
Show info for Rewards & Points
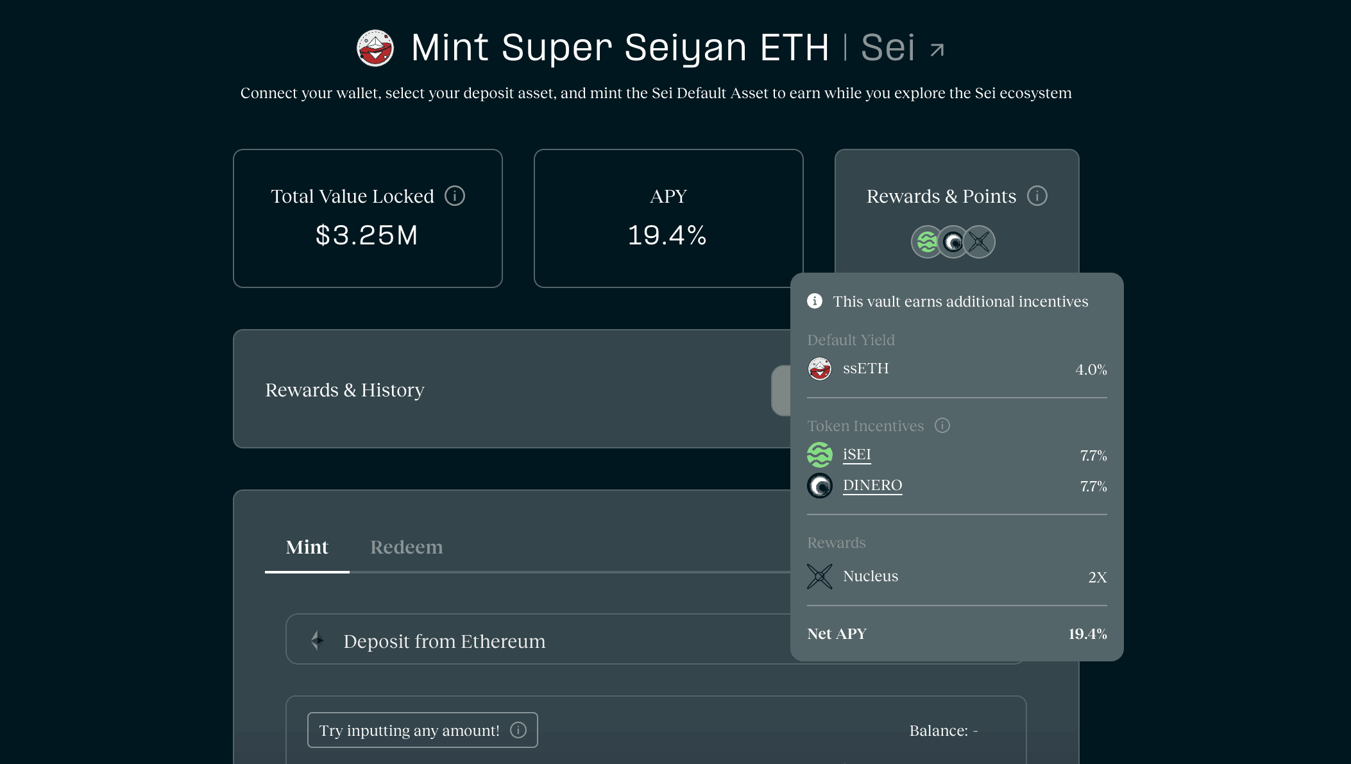1037,196
